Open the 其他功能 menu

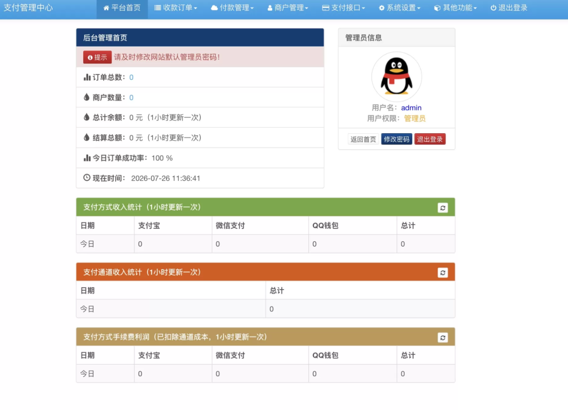[x=455, y=8]
